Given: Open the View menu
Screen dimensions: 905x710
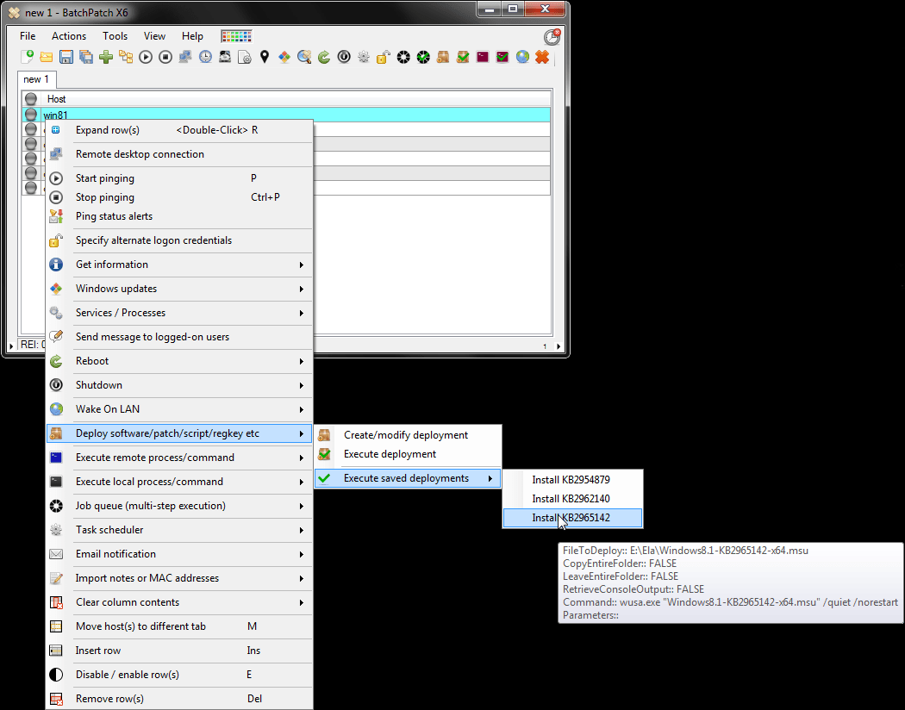Looking at the screenshot, I should [x=154, y=36].
